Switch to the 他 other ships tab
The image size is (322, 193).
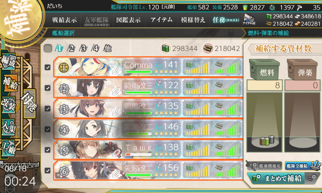(108, 48)
